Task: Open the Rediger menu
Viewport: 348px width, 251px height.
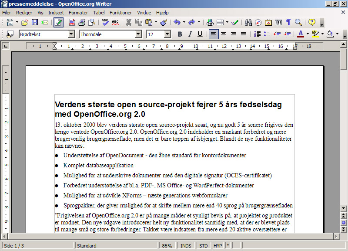Action: (x=24, y=13)
